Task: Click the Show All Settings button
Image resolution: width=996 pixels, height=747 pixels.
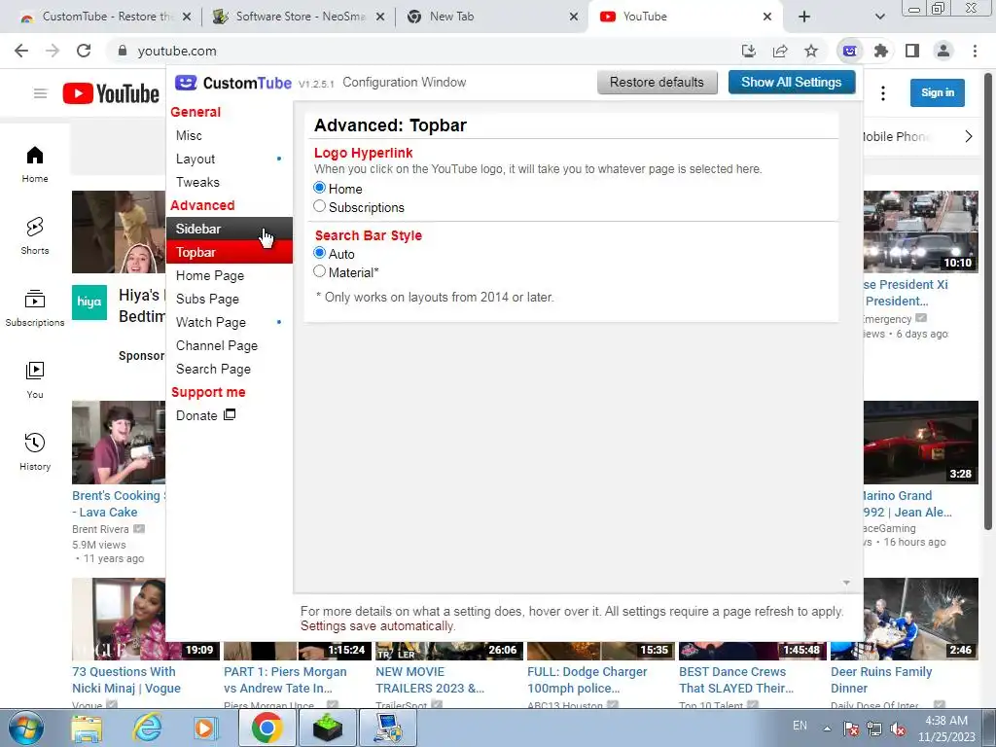Action: 791,82
